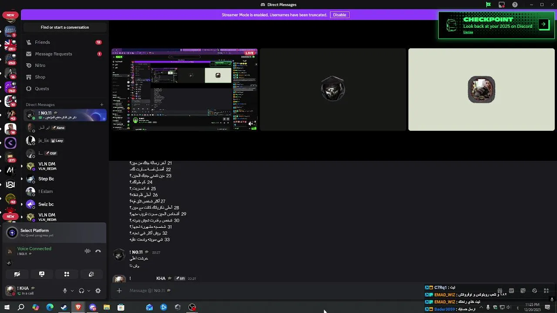Viewport: 557px width, 313px height.
Task: Open the soundboard in voice panel
Action: coord(91,274)
